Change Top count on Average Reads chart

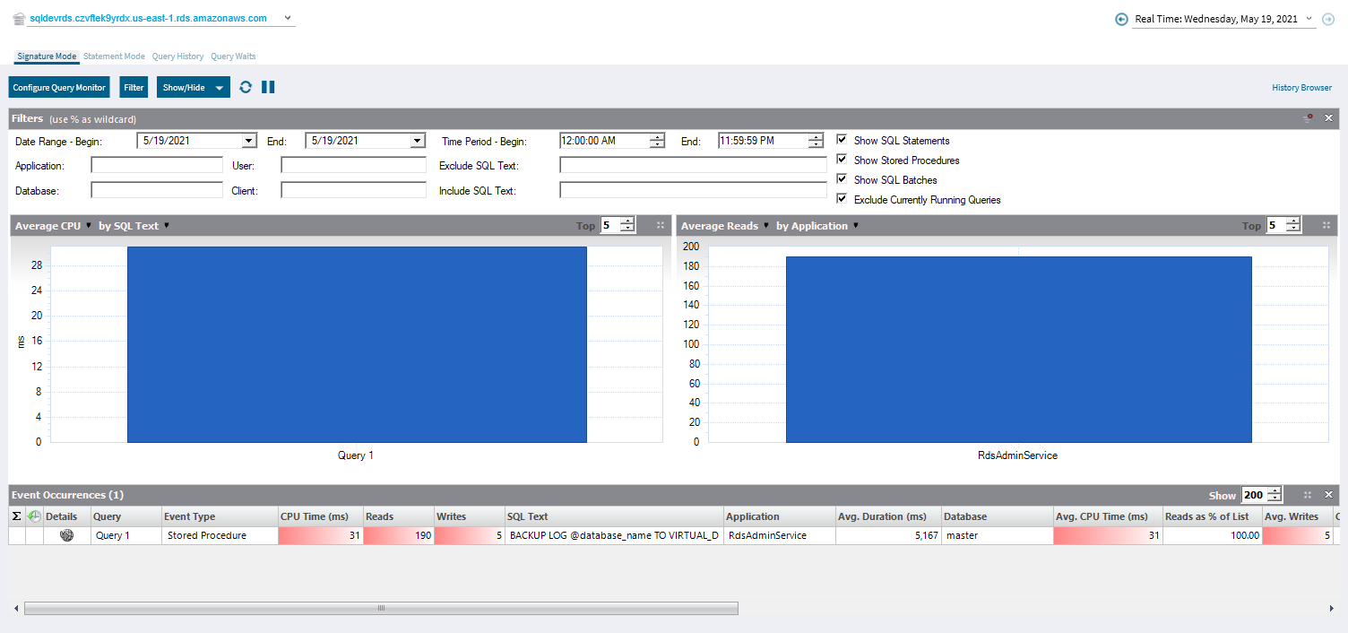(1293, 226)
